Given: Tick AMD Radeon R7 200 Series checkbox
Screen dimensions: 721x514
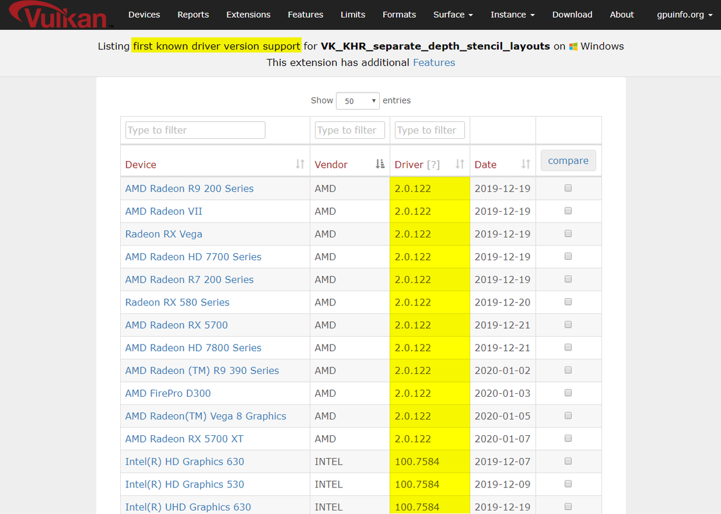Looking at the screenshot, I should (x=568, y=280).
